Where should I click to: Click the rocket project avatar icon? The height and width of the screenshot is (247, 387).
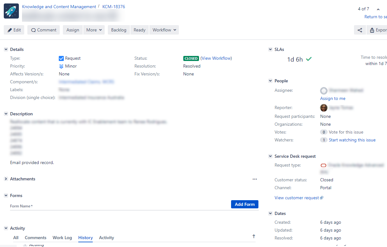11,11
